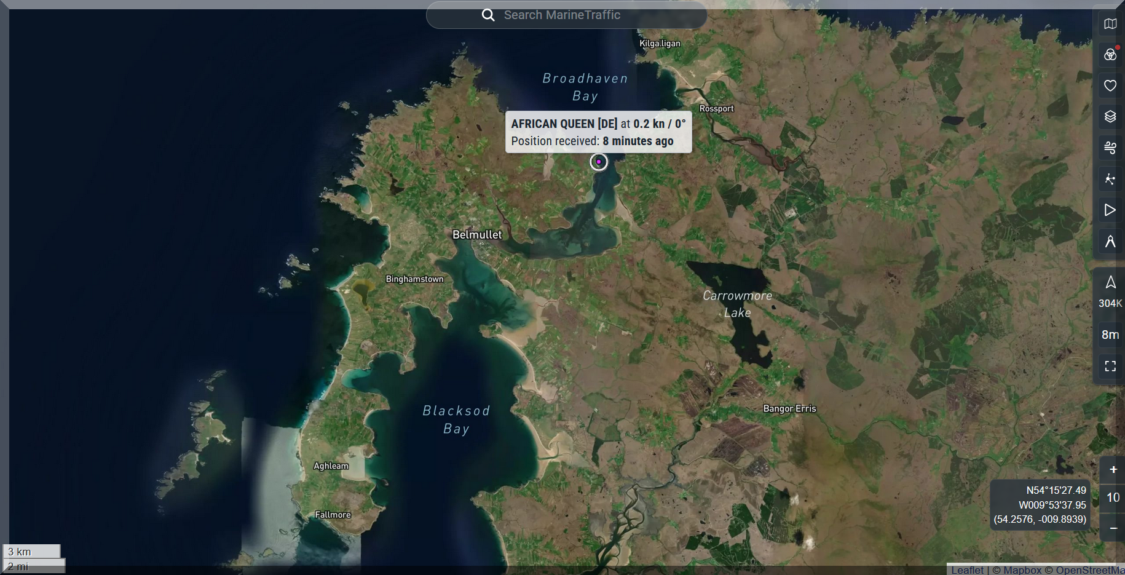1125x575 pixels.
Task: Click the playback triangle icon in sidebar
Action: pos(1110,210)
